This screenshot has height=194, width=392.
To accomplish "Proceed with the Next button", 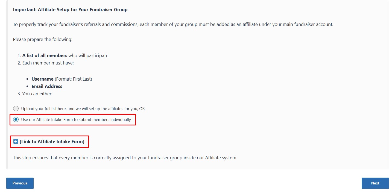I will pyautogui.click(x=375, y=183).
